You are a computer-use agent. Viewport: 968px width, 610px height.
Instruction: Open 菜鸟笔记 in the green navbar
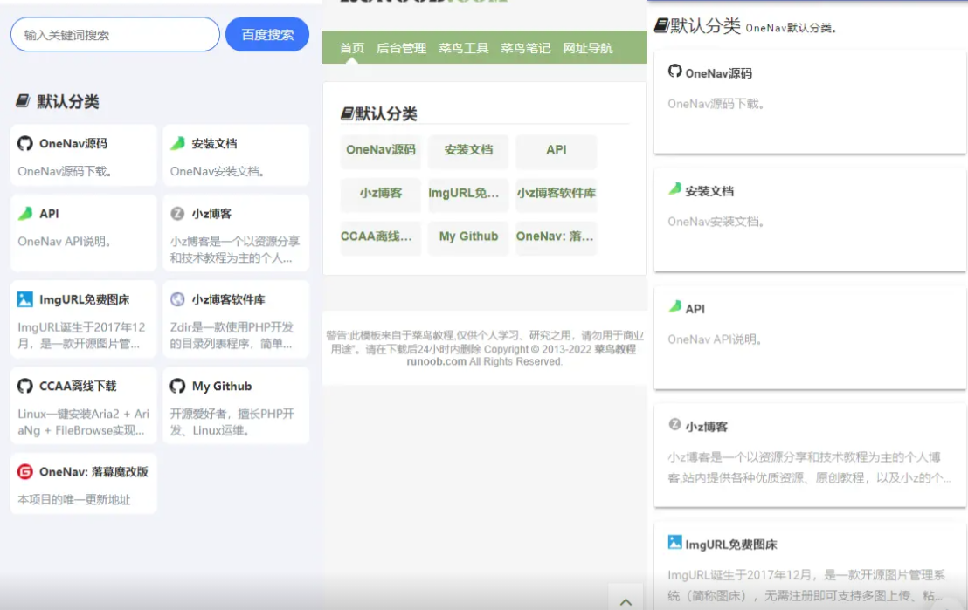pyautogui.click(x=525, y=48)
